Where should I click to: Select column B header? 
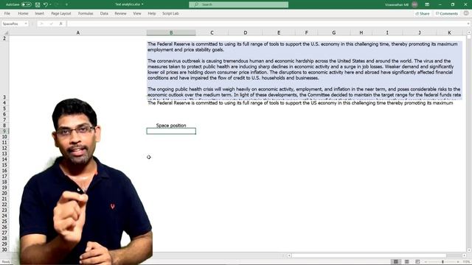[171, 32]
